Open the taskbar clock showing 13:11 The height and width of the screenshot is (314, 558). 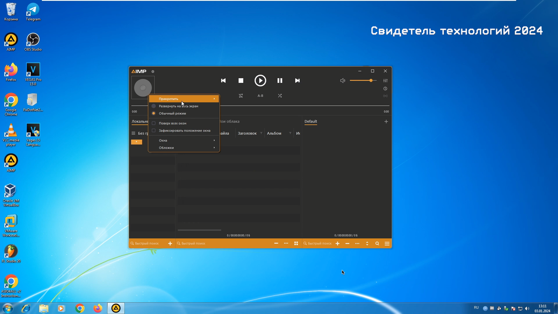pos(542,308)
